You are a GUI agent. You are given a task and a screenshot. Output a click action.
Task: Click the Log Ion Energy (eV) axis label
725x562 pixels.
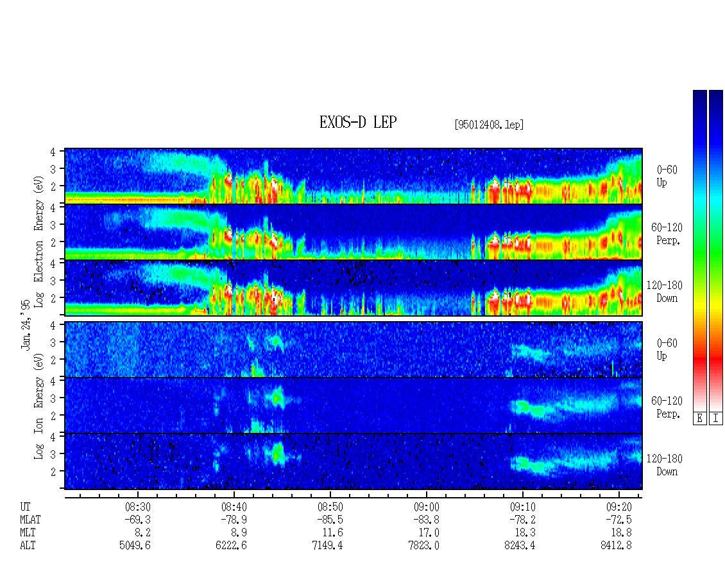point(39,407)
